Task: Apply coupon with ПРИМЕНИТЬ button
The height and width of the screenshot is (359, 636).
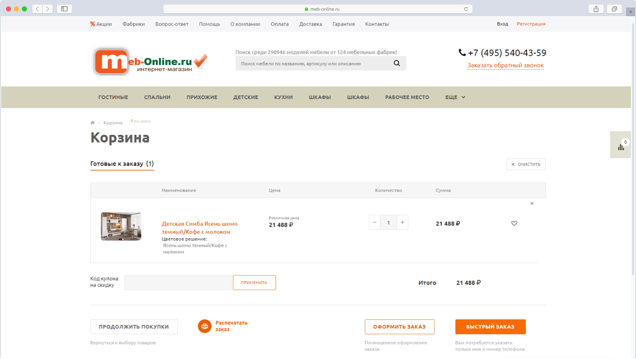Action: [x=254, y=283]
